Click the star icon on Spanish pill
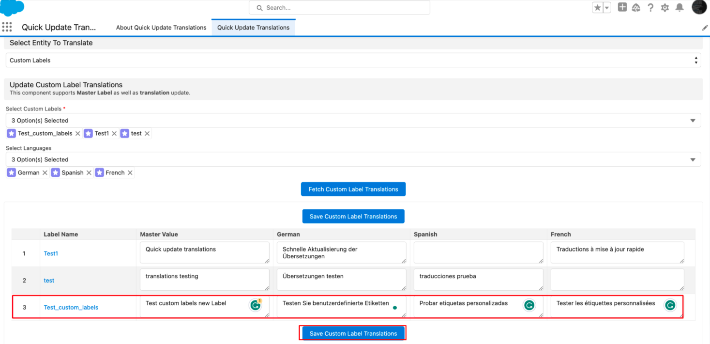The image size is (710, 344). [56, 172]
